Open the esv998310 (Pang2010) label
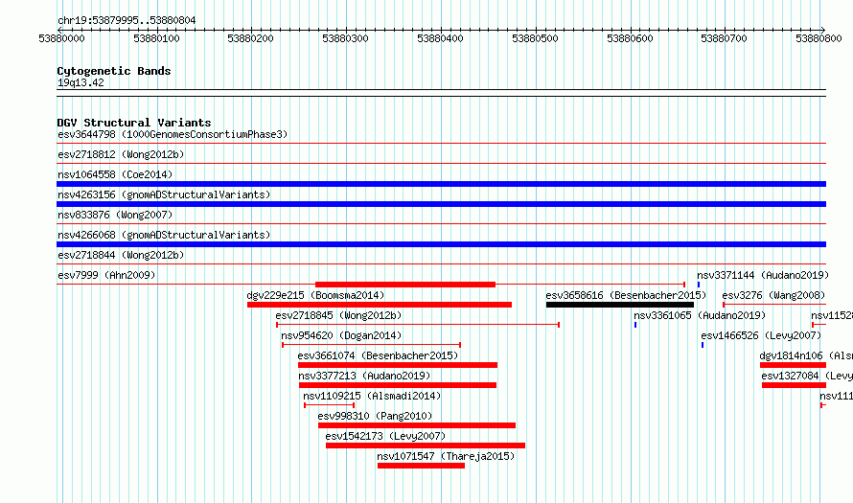This screenshot has width=853, height=503. 375,416
